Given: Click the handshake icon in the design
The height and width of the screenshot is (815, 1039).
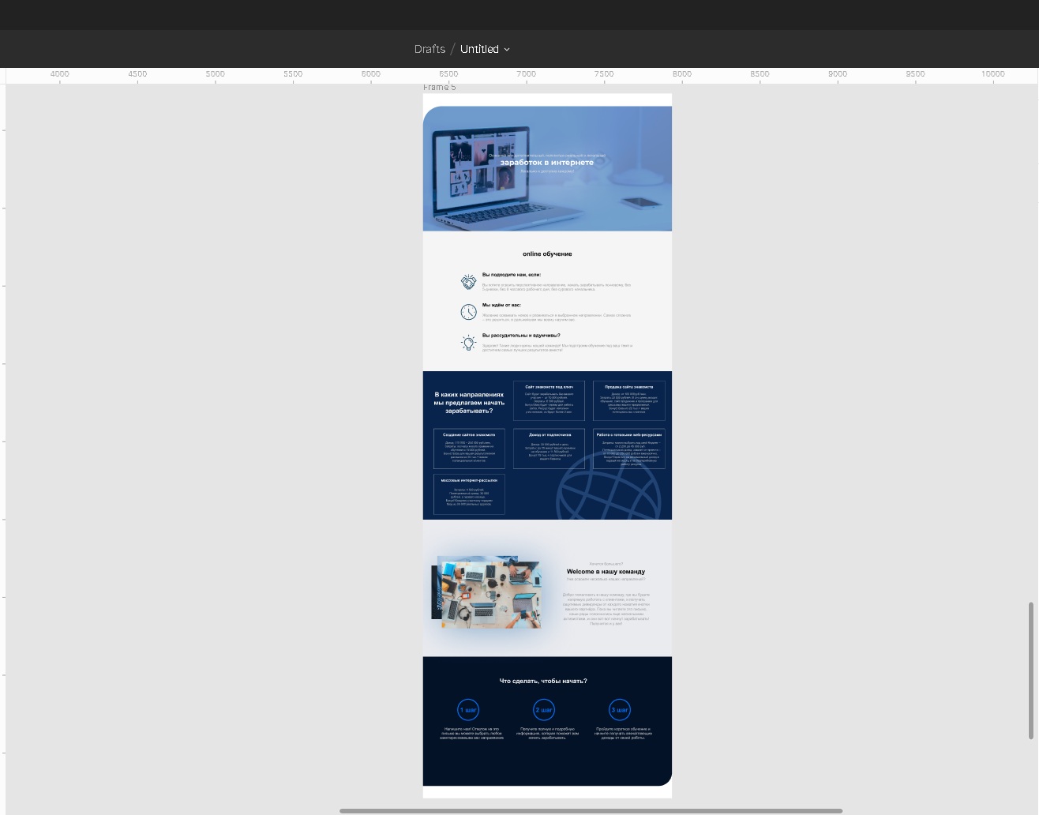Looking at the screenshot, I should point(468,282).
